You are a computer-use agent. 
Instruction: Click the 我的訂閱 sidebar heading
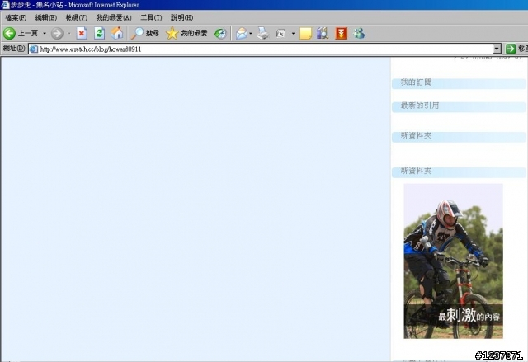click(x=416, y=82)
